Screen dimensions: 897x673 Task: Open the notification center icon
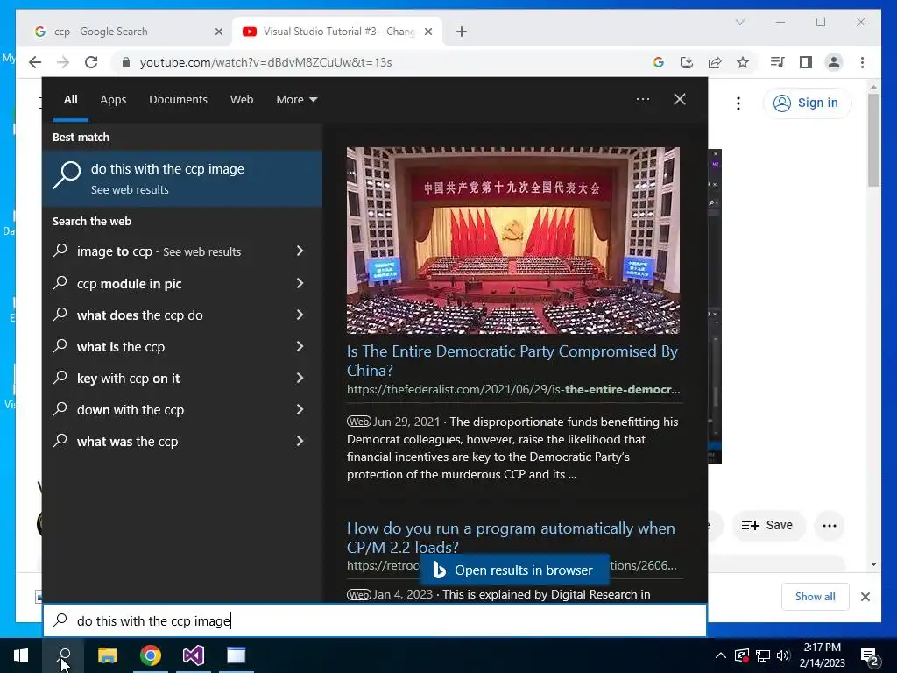click(x=869, y=656)
